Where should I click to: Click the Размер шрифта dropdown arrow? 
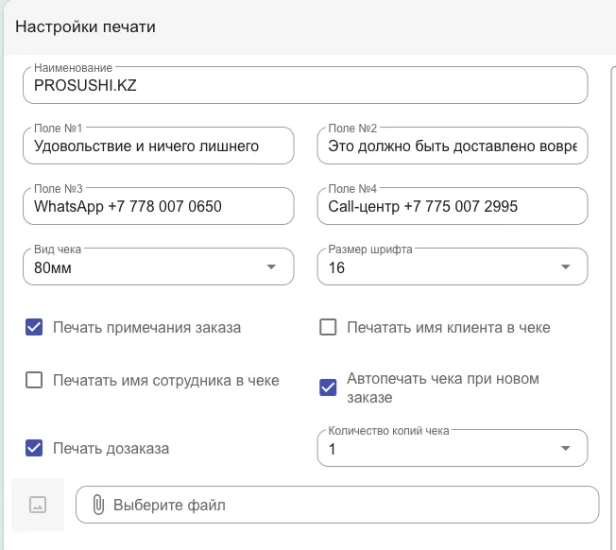tap(565, 266)
